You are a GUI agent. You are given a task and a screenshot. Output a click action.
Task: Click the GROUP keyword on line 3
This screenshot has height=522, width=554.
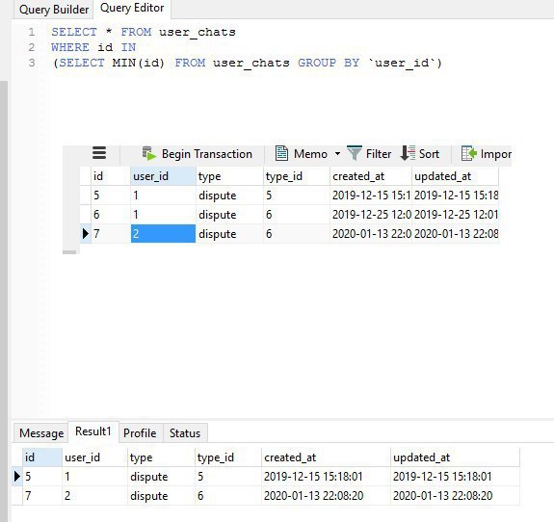tap(317, 63)
